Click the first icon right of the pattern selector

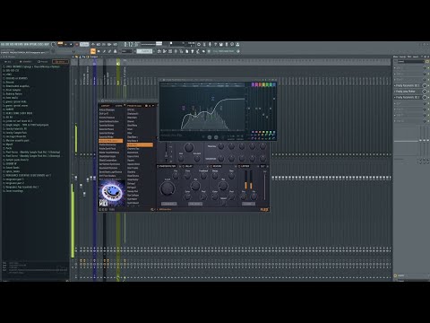[159, 51]
